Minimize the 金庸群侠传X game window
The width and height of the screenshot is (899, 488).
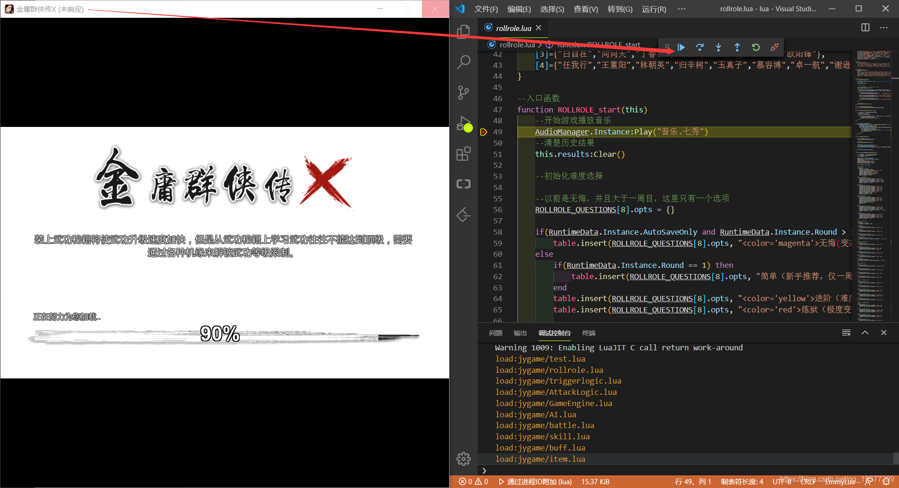pyautogui.click(x=380, y=9)
